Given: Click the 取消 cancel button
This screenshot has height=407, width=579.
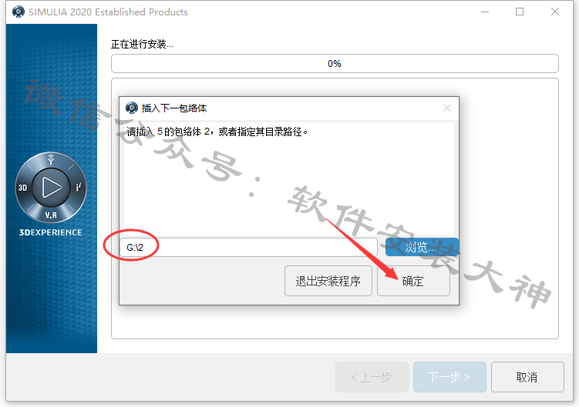Looking at the screenshot, I should click(527, 377).
